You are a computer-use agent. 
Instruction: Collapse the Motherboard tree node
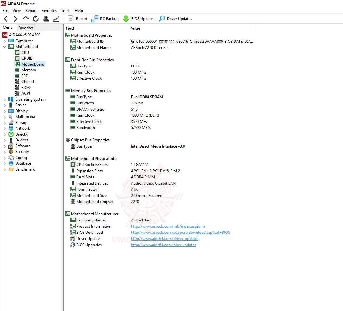5,47
